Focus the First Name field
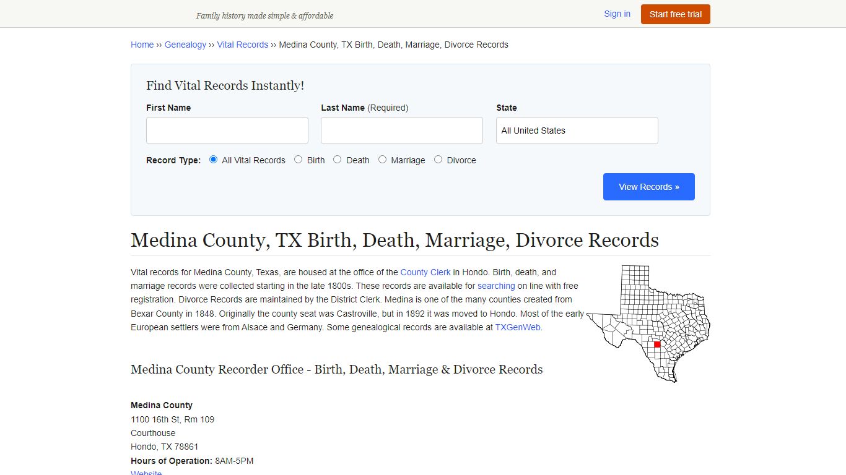Viewport: 846px width, 475px height. point(227,131)
